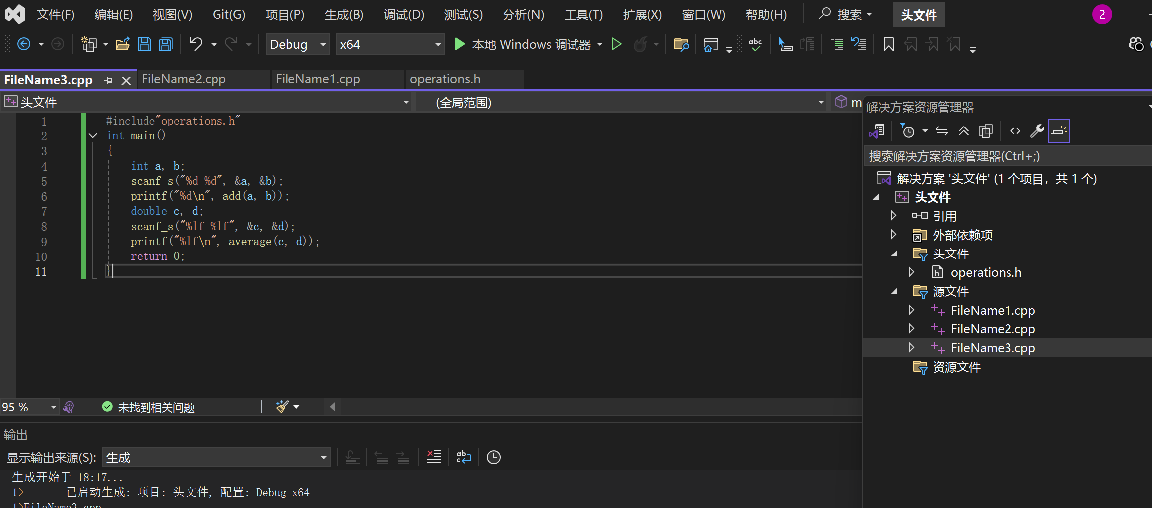Expand the 引用 node in Solution Explorer

point(893,216)
